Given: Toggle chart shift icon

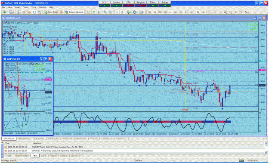Looking at the screenshot, I should pyautogui.click(x=122, y=12).
